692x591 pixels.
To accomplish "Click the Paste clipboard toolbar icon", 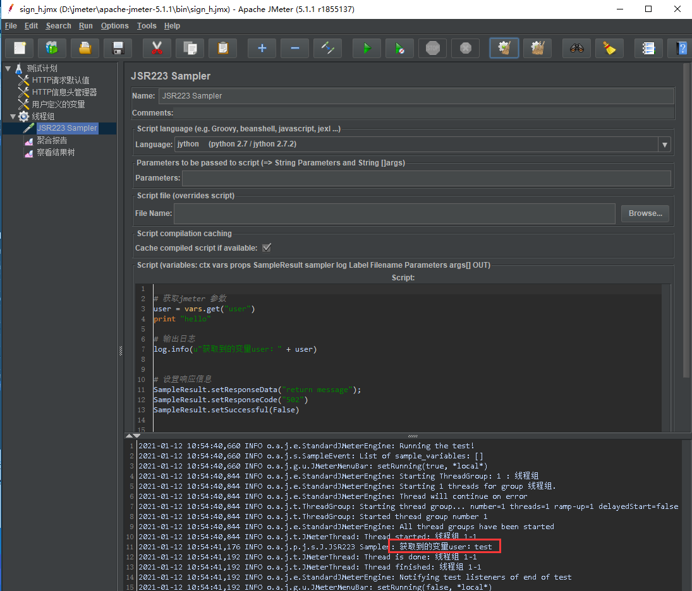I will 222,48.
